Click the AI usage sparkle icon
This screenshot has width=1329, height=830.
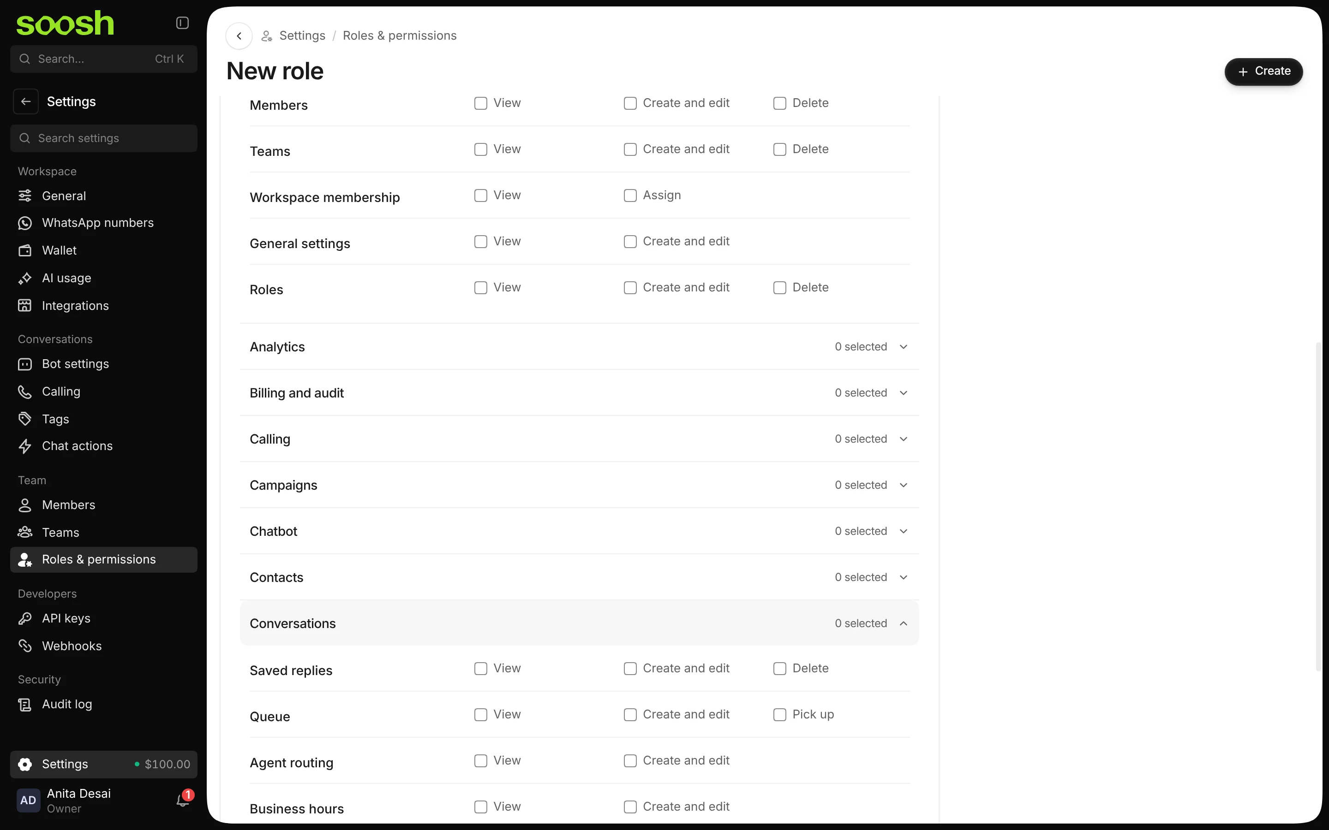(25, 279)
